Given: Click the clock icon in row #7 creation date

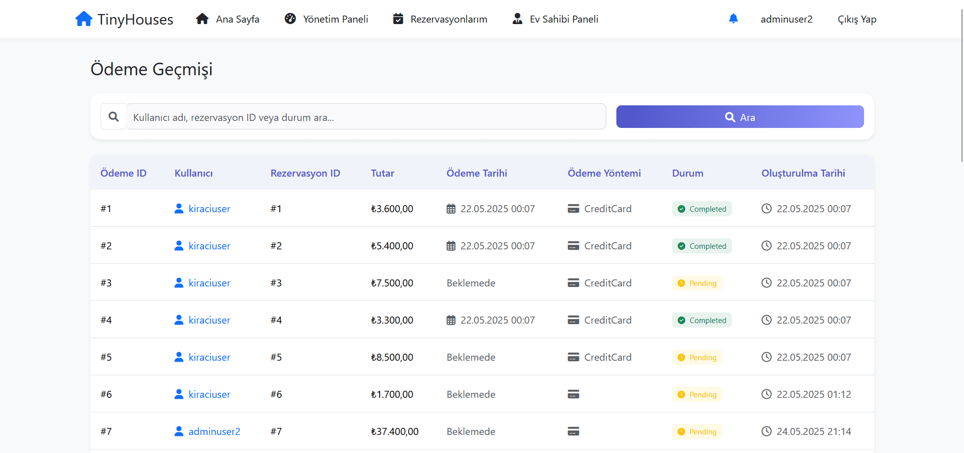Looking at the screenshot, I should 767,431.
